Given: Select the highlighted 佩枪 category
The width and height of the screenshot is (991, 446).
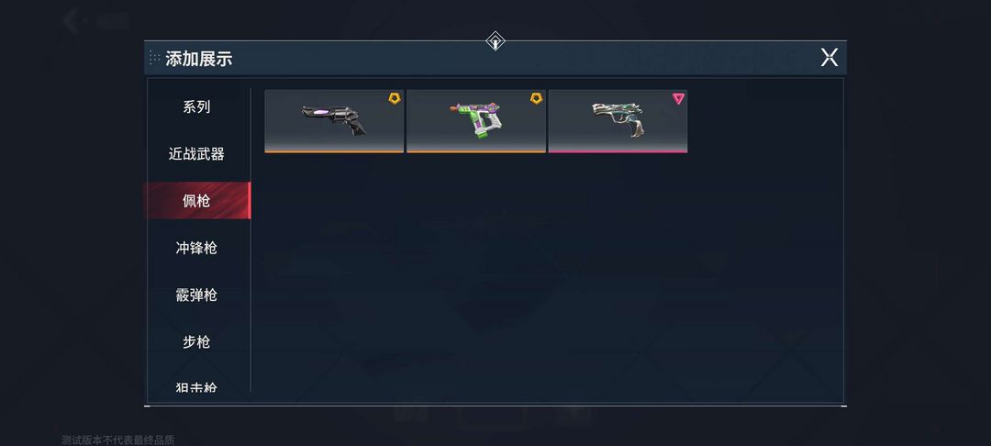Looking at the screenshot, I should 196,201.
